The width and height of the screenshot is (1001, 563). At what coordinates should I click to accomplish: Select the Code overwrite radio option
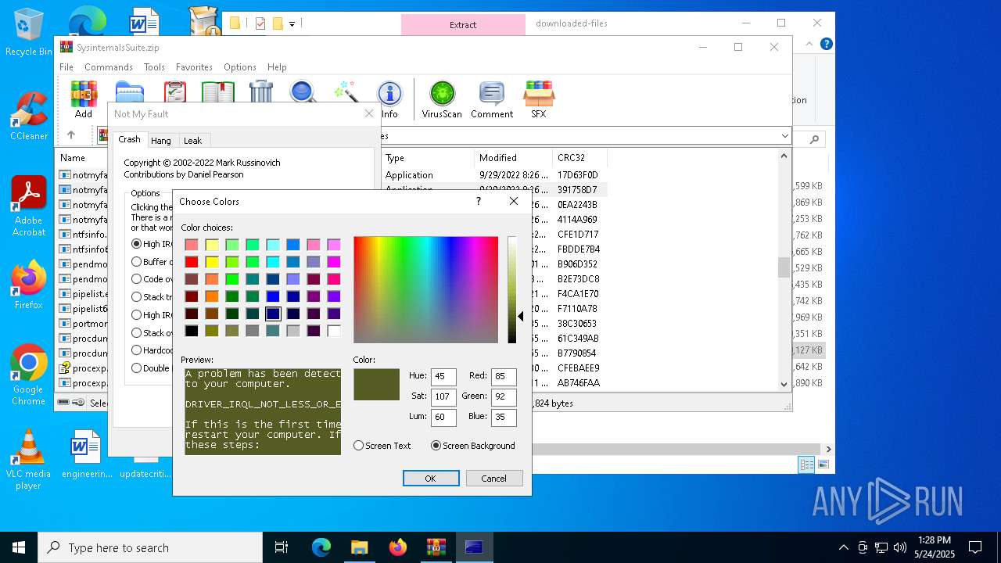click(136, 279)
